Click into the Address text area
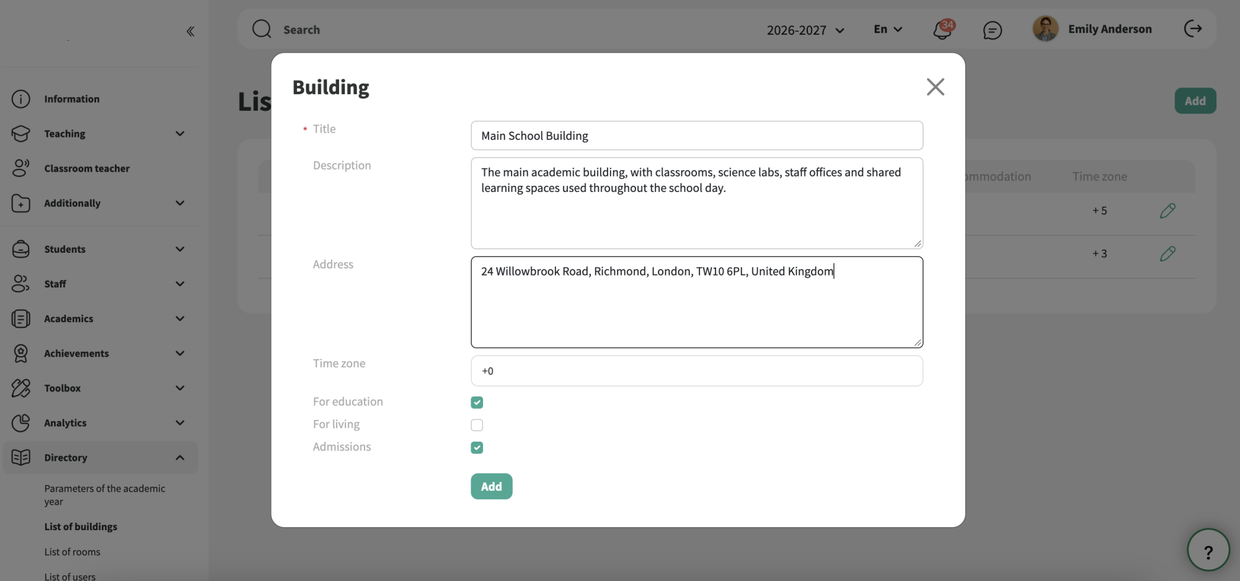This screenshot has height=581, width=1240. tap(697, 302)
